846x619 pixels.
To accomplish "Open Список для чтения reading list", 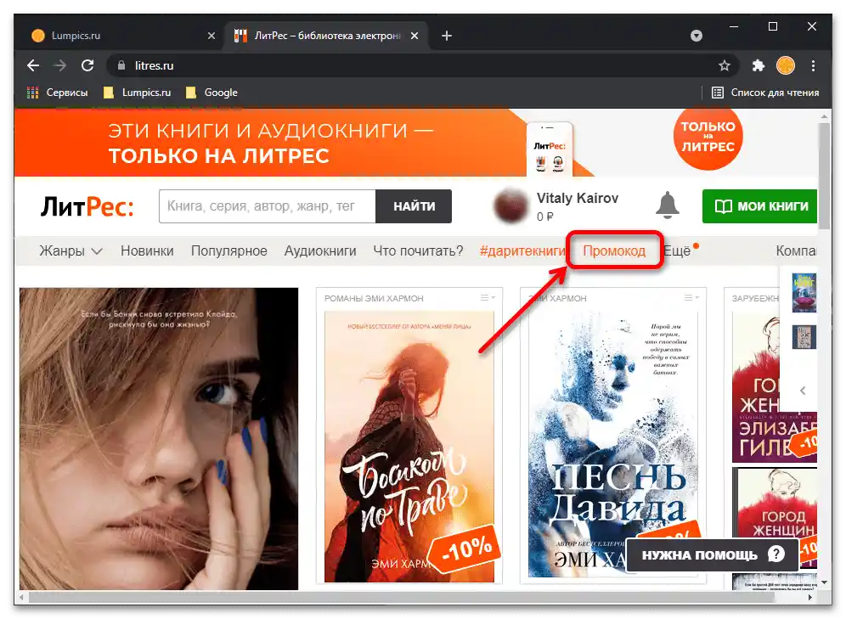I will tap(765, 93).
